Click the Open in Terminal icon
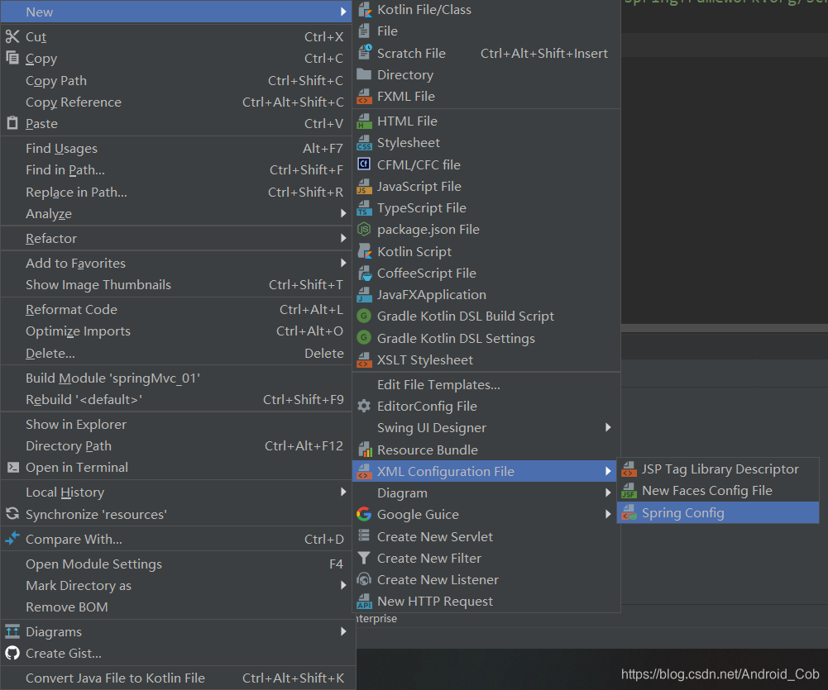The width and height of the screenshot is (828, 690). [x=12, y=467]
